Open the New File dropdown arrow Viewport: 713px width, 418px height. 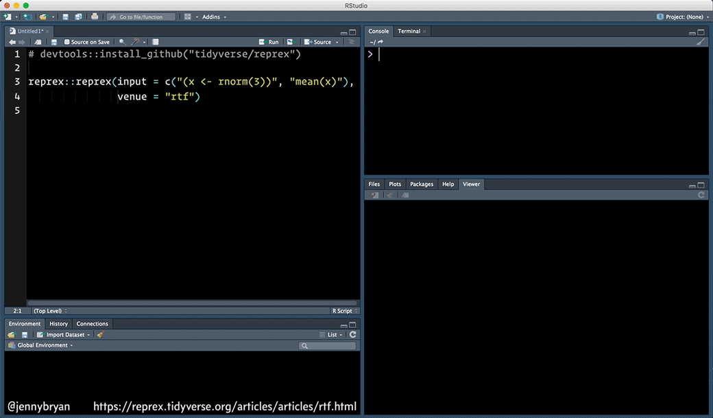click(16, 17)
